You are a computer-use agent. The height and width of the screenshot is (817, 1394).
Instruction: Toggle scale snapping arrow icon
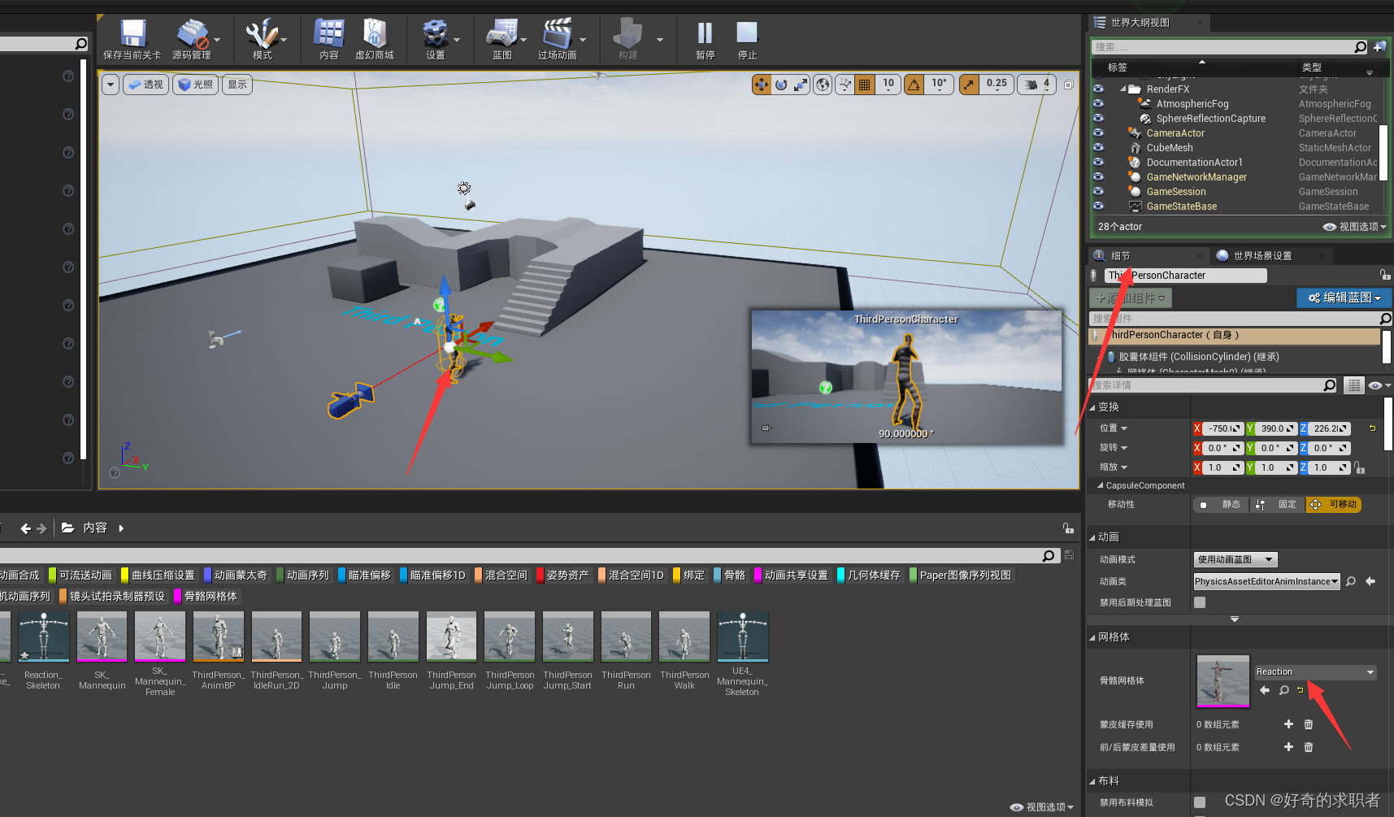click(x=970, y=84)
